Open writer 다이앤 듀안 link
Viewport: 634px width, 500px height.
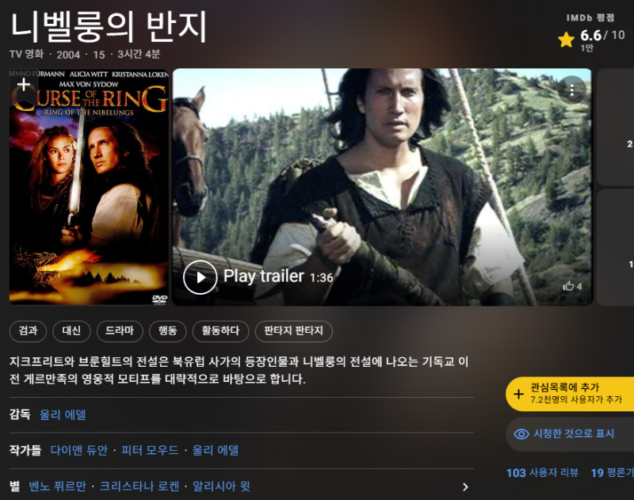coord(78,450)
